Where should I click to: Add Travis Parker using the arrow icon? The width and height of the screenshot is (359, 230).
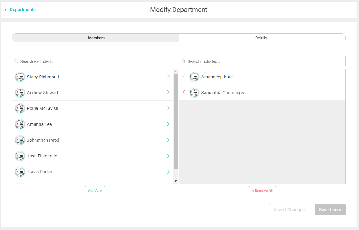[168, 172]
